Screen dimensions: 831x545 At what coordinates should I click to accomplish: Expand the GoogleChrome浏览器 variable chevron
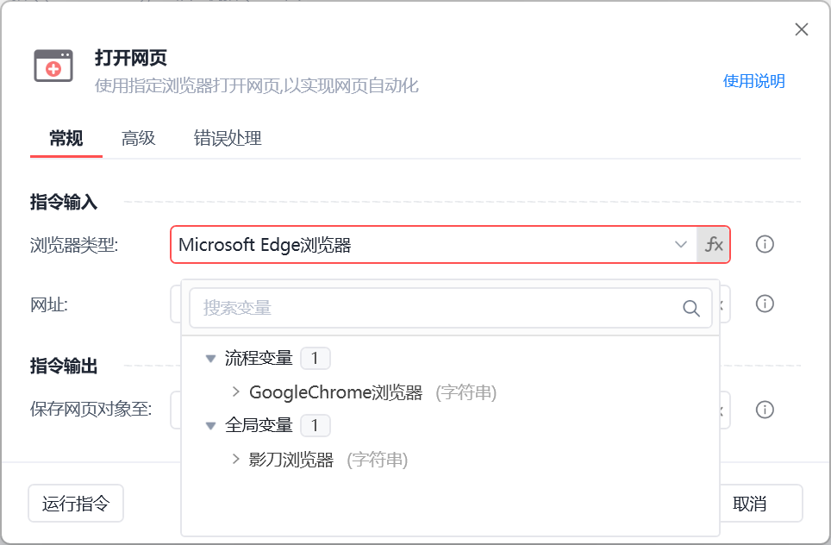236,392
